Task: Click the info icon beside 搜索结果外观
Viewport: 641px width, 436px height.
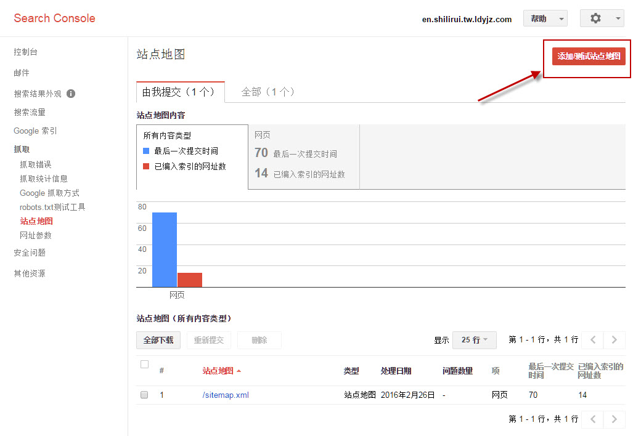Action: click(x=71, y=94)
